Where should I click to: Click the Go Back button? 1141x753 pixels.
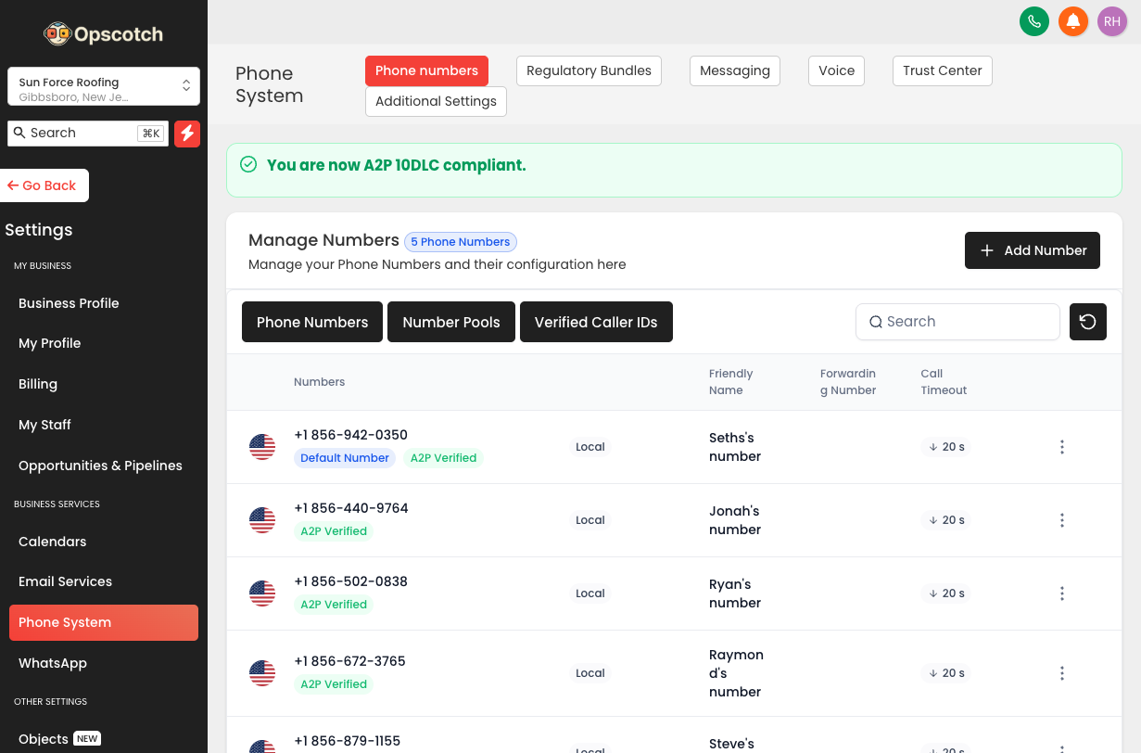(44, 185)
